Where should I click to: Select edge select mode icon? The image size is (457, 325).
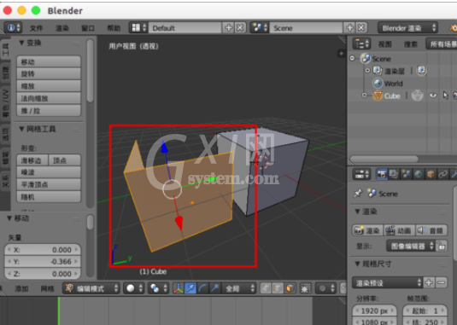pyautogui.click(x=278, y=288)
